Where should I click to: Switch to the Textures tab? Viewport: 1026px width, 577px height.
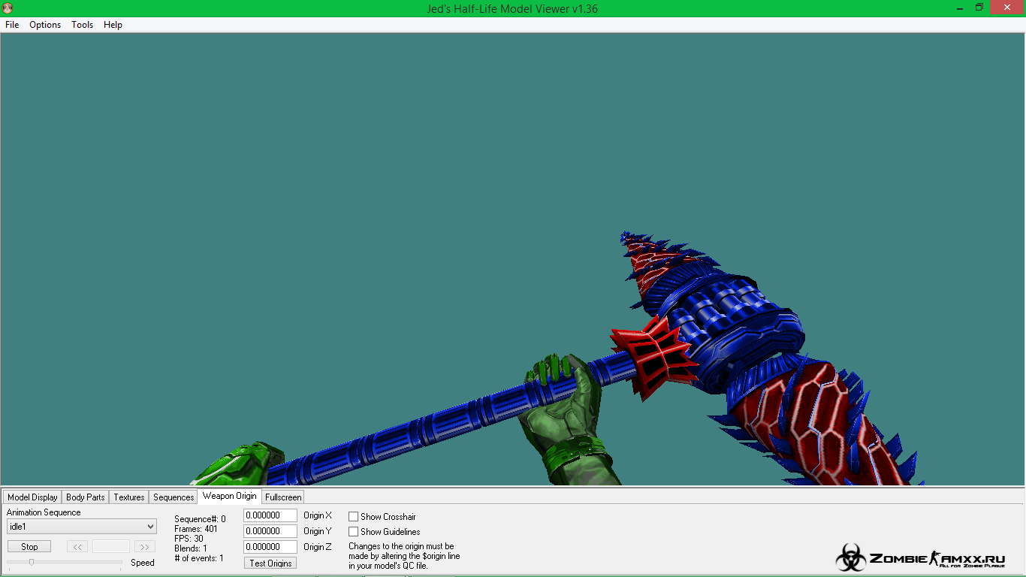[129, 497]
